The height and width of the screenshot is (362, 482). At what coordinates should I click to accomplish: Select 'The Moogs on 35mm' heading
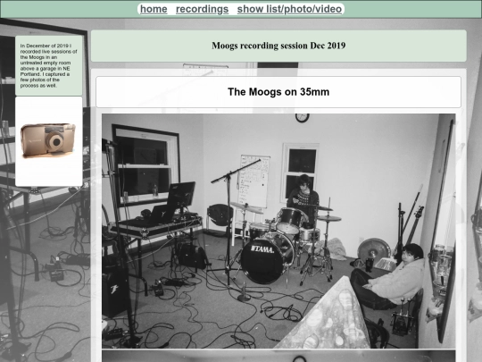click(278, 92)
